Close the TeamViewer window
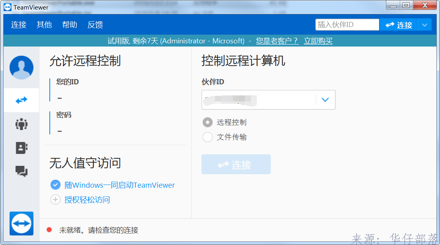440x245 pixels. (425, 5)
